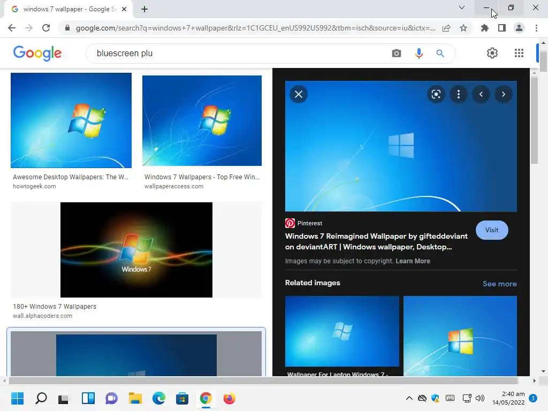
Task: Share this page from address bar
Action: [x=446, y=28]
